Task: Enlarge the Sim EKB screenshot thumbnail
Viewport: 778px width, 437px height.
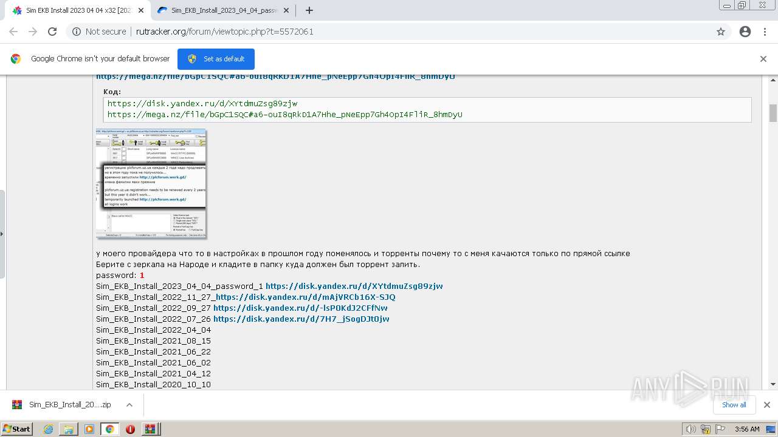Action: tap(151, 183)
